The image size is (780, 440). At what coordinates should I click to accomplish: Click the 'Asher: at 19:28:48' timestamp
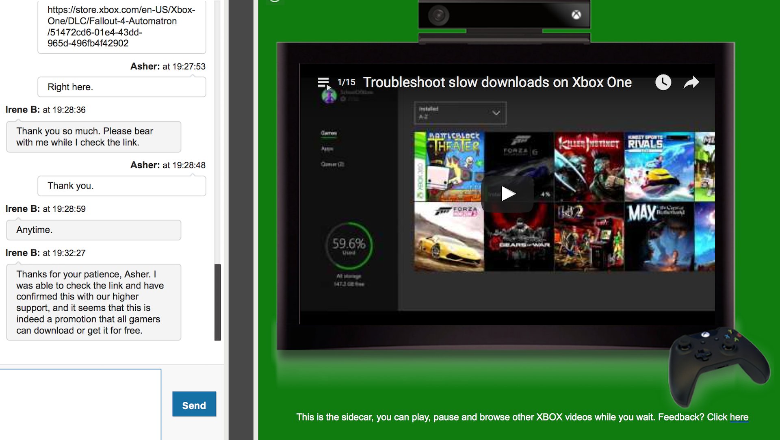click(168, 165)
